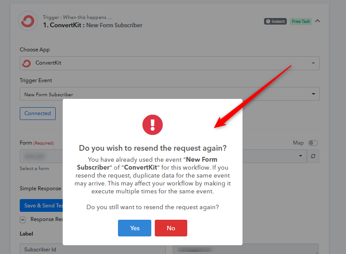Click the ConvertKit icon in app dropdown
The height and width of the screenshot is (254, 346).
tap(26, 63)
